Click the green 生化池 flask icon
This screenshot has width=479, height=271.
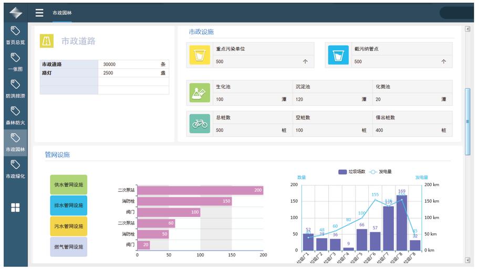click(200, 93)
